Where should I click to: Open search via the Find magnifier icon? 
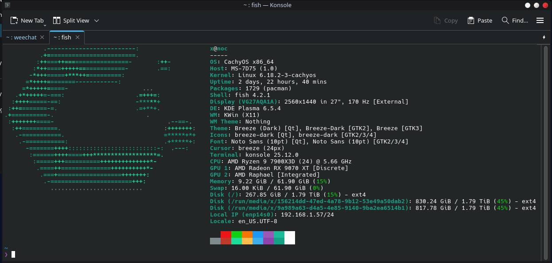click(505, 20)
